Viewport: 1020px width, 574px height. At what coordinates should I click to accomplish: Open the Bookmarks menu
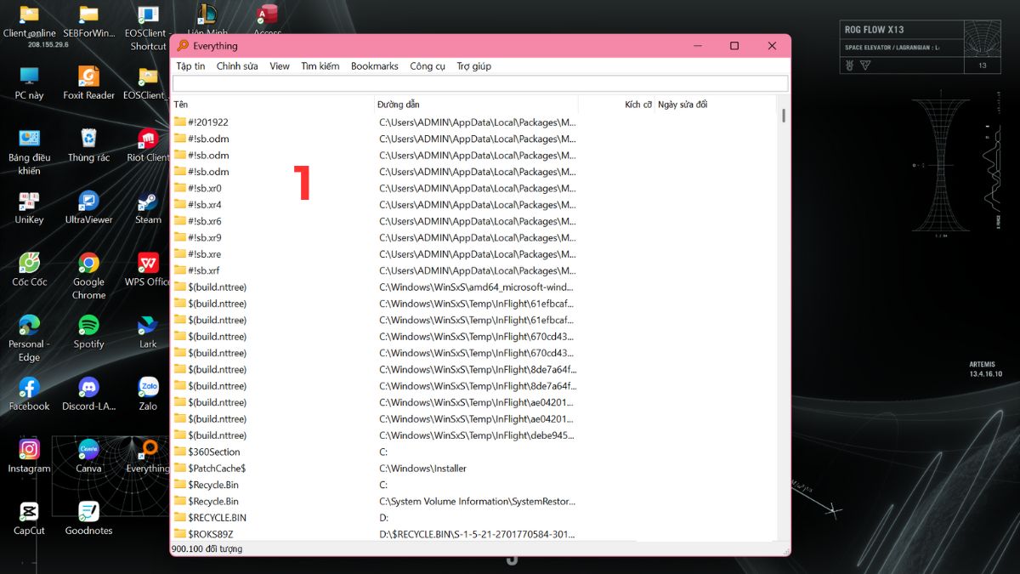tap(375, 66)
